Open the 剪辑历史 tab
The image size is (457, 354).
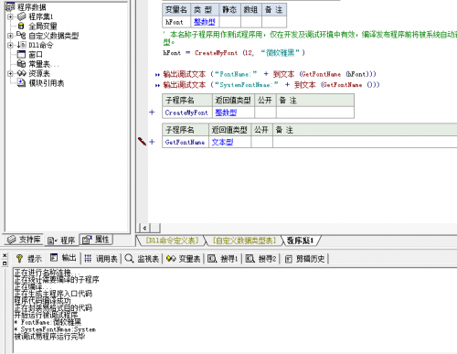click(305, 259)
